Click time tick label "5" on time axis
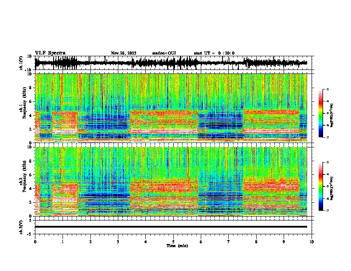The width and height of the screenshot is (351, 271). coord(173,242)
